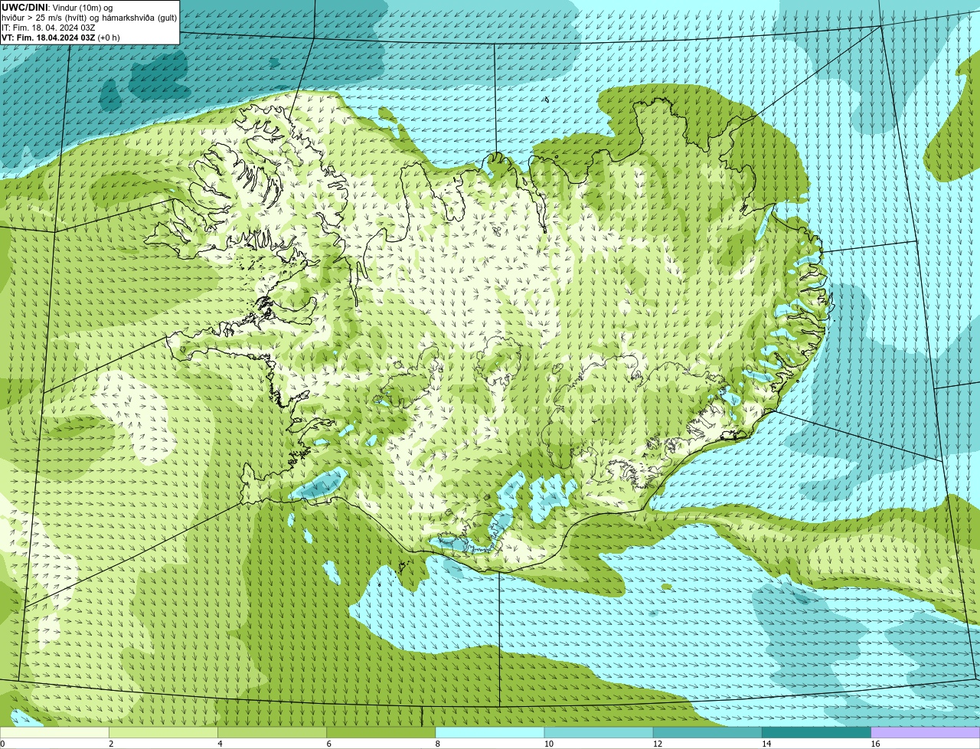This screenshot has width=980, height=749.
Task: Click the "VT: Fim. 18.04.2024 03Z (+0 h)" line
Action: coord(60,38)
